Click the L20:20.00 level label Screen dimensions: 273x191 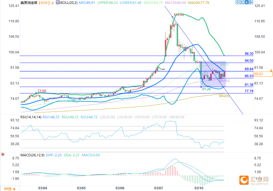pos(107,117)
